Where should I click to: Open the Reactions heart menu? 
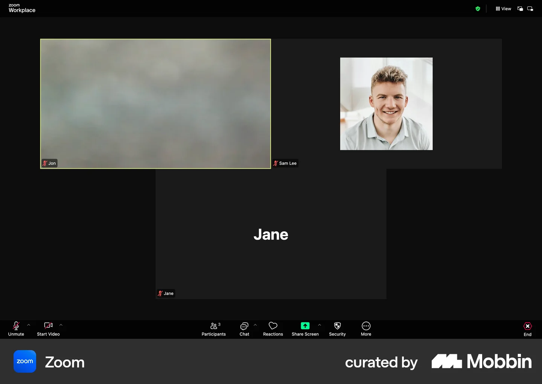(273, 329)
